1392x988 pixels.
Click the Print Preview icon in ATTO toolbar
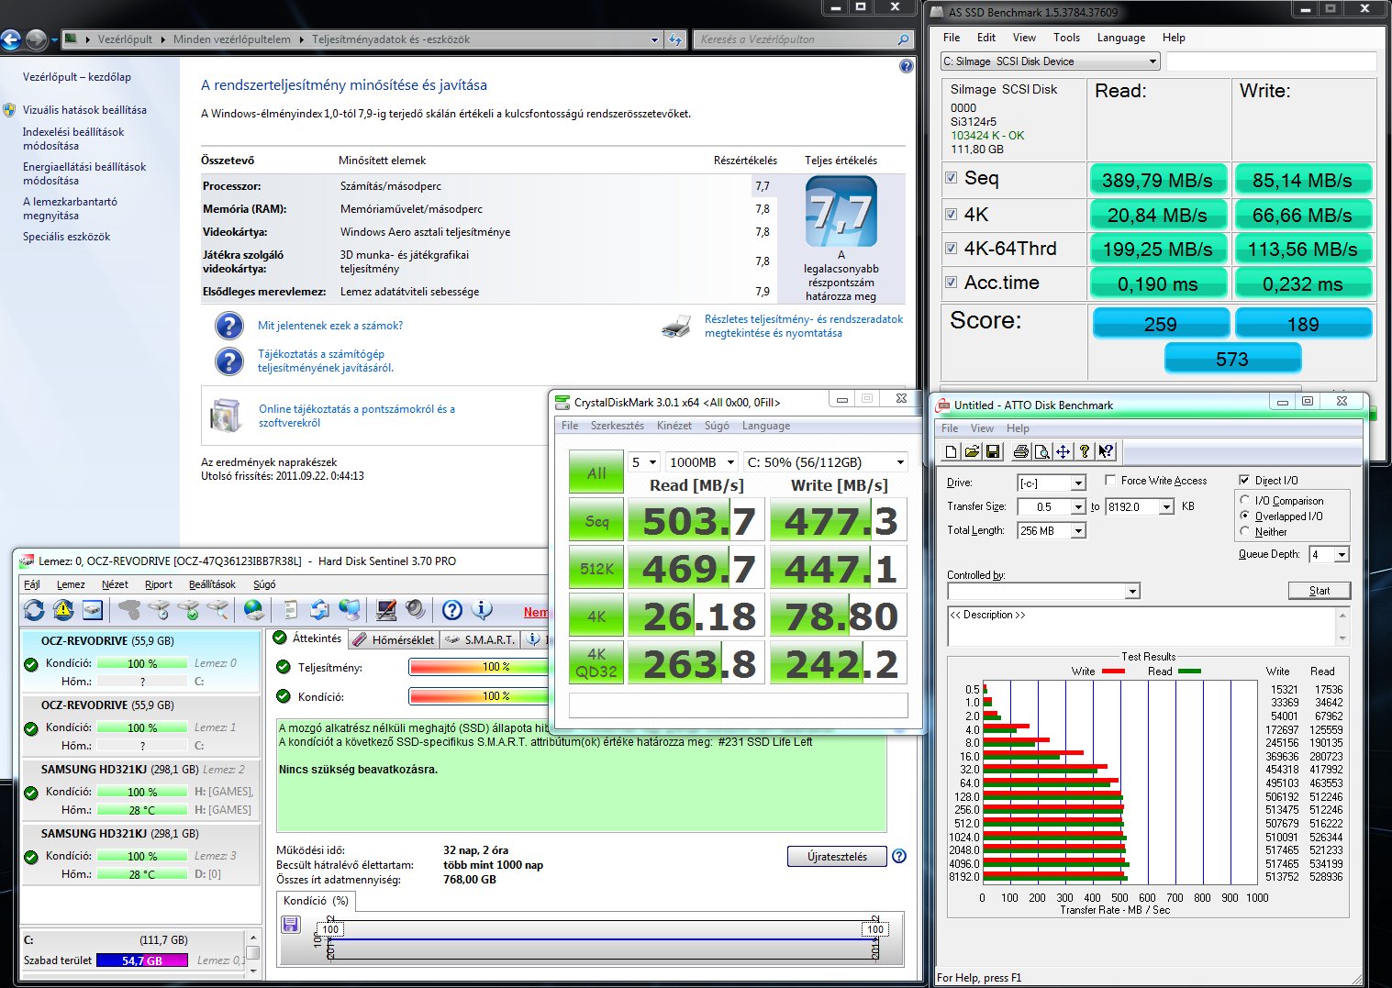1041,451
